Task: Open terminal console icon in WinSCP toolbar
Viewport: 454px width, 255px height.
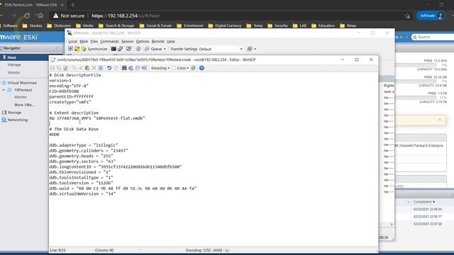Action: point(113,49)
